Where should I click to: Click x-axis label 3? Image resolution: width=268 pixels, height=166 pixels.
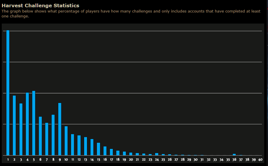tap(21, 160)
